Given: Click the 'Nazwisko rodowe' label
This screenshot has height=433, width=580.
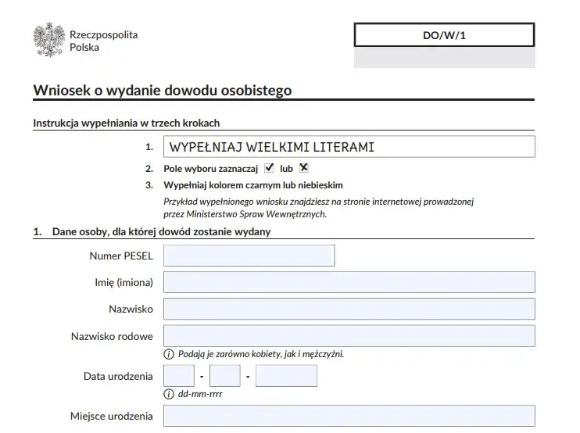Looking at the screenshot, I should coord(112,336).
